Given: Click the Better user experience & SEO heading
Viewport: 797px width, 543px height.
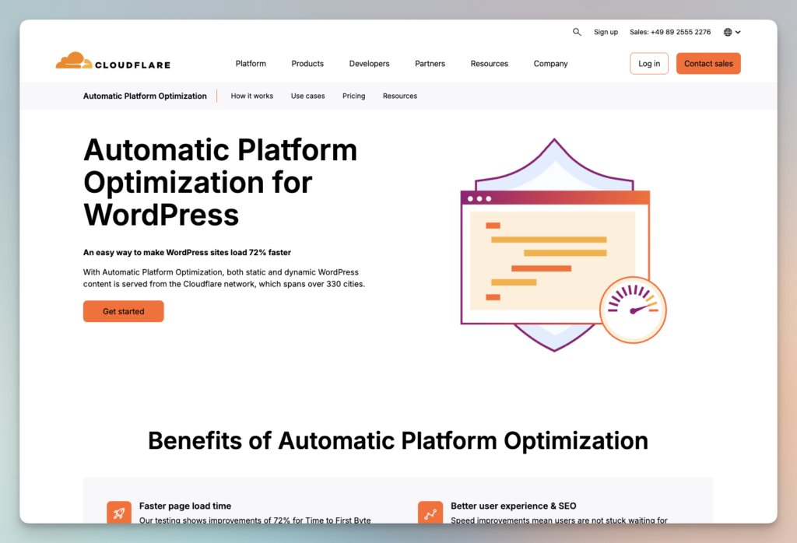Looking at the screenshot, I should tap(514, 506).
